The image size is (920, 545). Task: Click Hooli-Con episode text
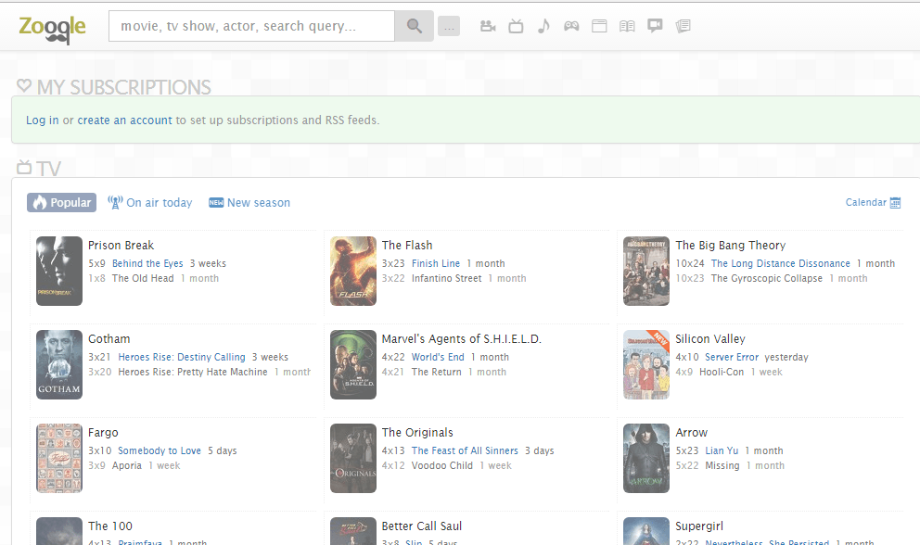(x=722, y=372)
